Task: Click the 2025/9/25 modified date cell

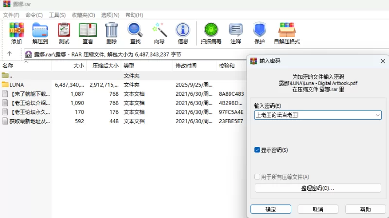Action: 194,85
